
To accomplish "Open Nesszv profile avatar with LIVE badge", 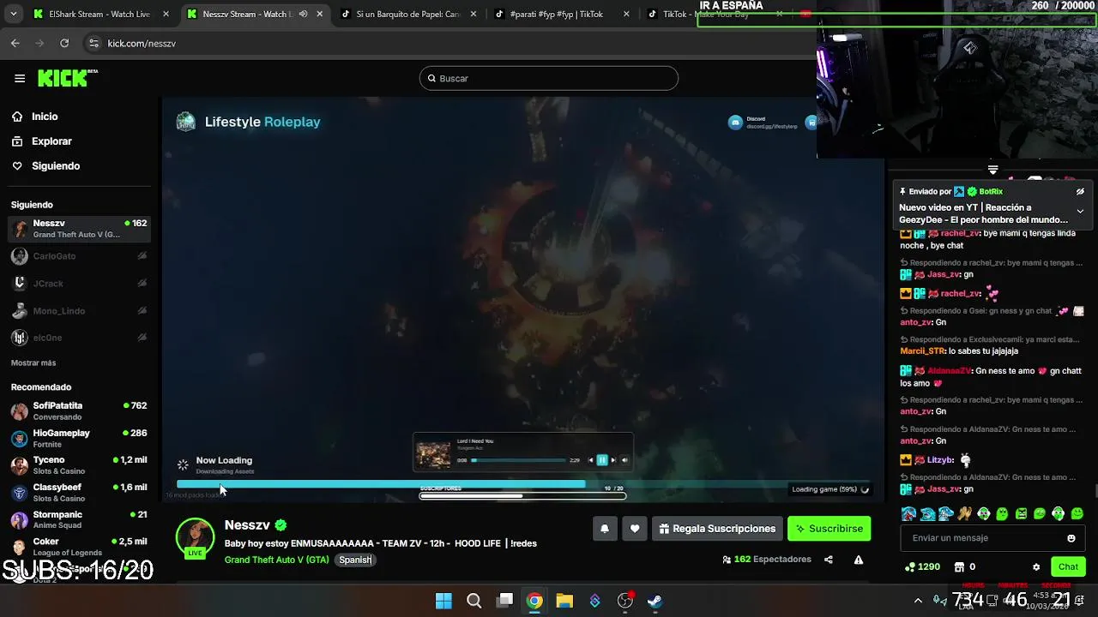I will click(x=196, y=538).
